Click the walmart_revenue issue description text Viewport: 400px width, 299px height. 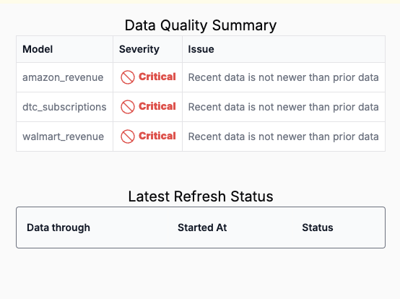pyautogui.click(x=283, y=136)
